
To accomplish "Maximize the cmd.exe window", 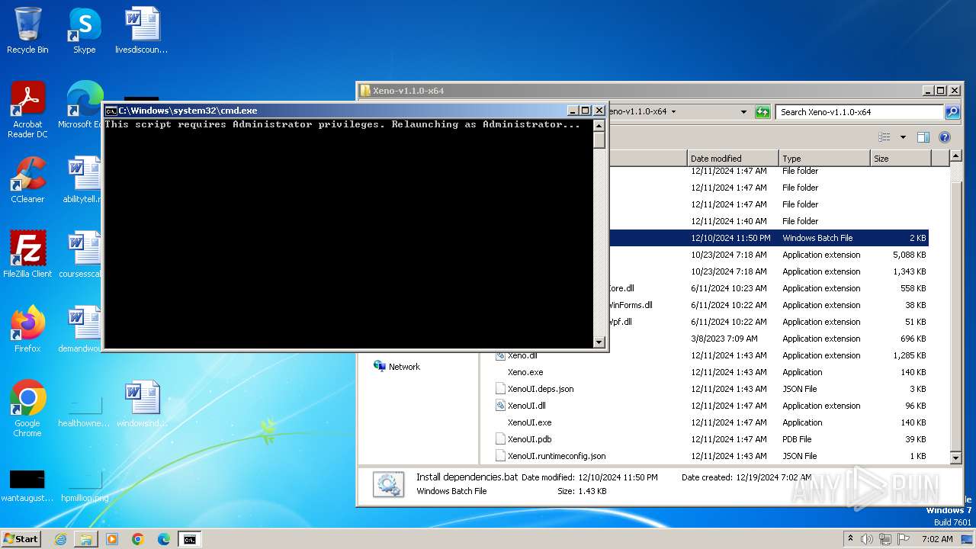I will pyautogui.click(x=586, y=111).
